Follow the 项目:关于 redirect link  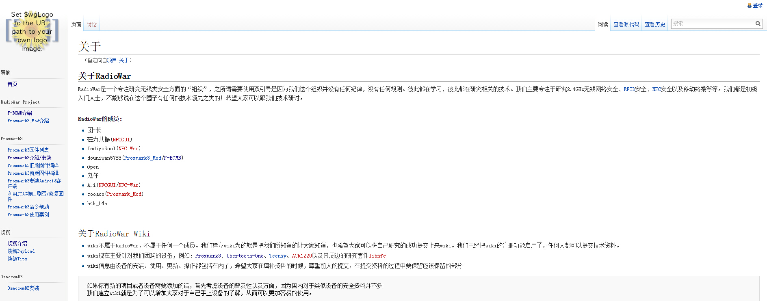118,60
